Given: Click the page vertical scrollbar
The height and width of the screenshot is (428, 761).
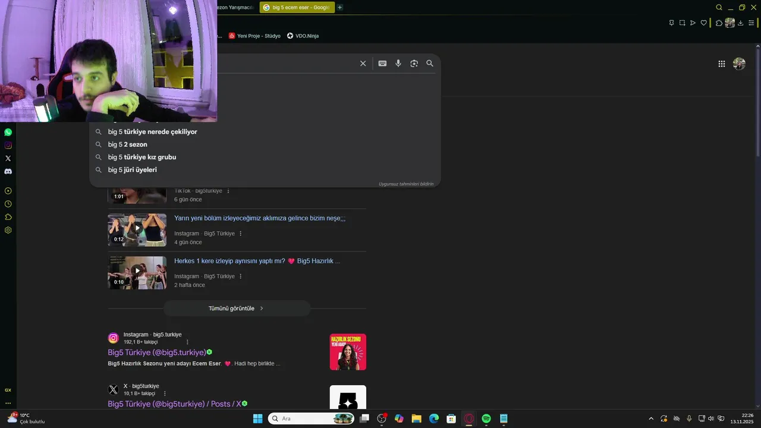Looking at the screenshot, I should pyautogui.click(x=758, y=101).
